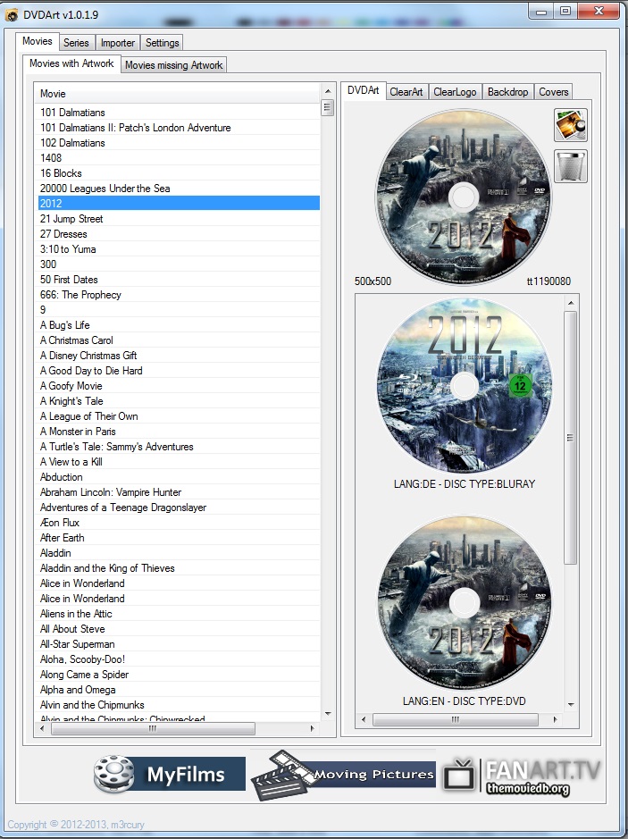Select "Alvin and the Chipmunks" row
The height and width of the screenshot is (839, 628).
180,704
